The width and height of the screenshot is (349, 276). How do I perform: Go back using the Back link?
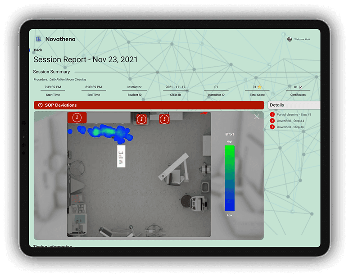(x=38, y=50)
